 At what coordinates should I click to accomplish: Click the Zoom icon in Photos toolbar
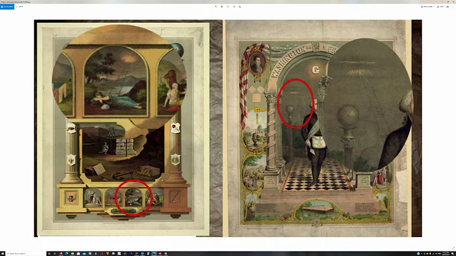pyautogui.click(x=216, y=6)
